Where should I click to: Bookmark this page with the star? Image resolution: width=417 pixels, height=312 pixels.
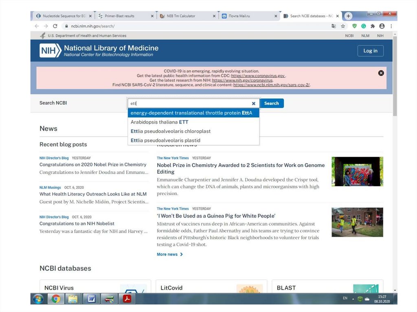(343, 26)
